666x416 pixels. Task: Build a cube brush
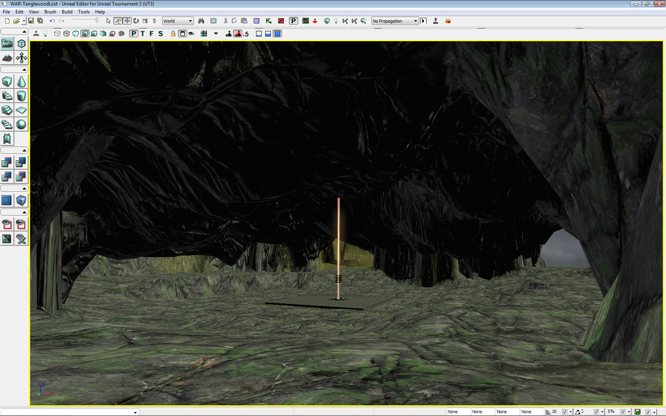[x=7, y=82]
